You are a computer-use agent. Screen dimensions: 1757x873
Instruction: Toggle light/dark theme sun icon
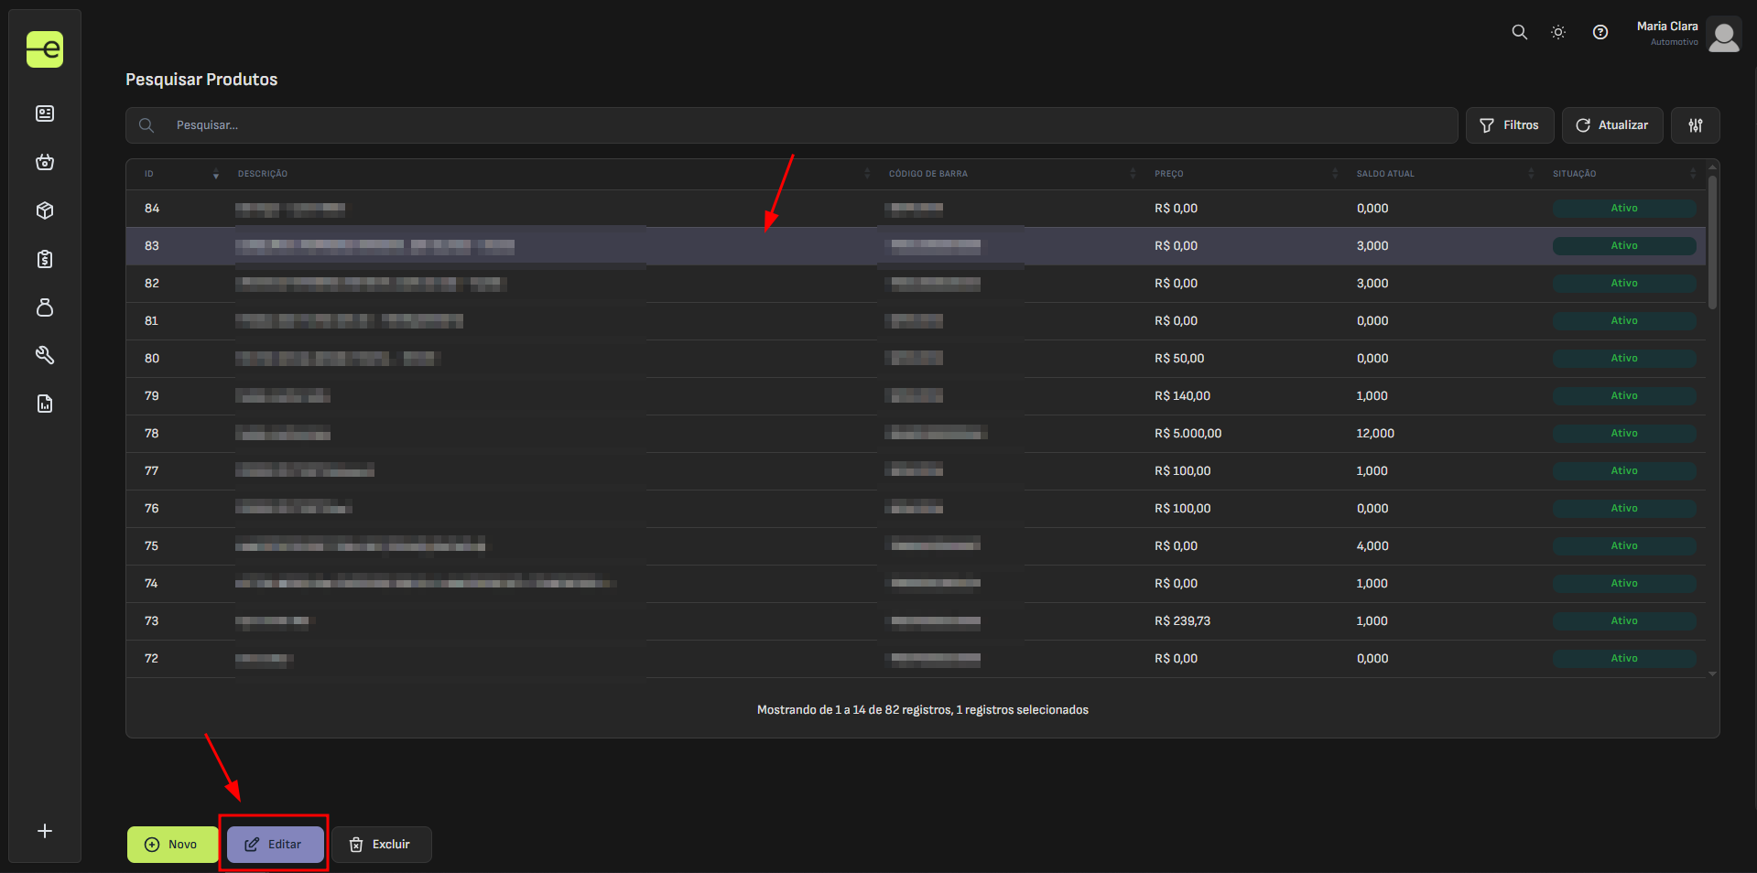click(x=1557, y=32)
